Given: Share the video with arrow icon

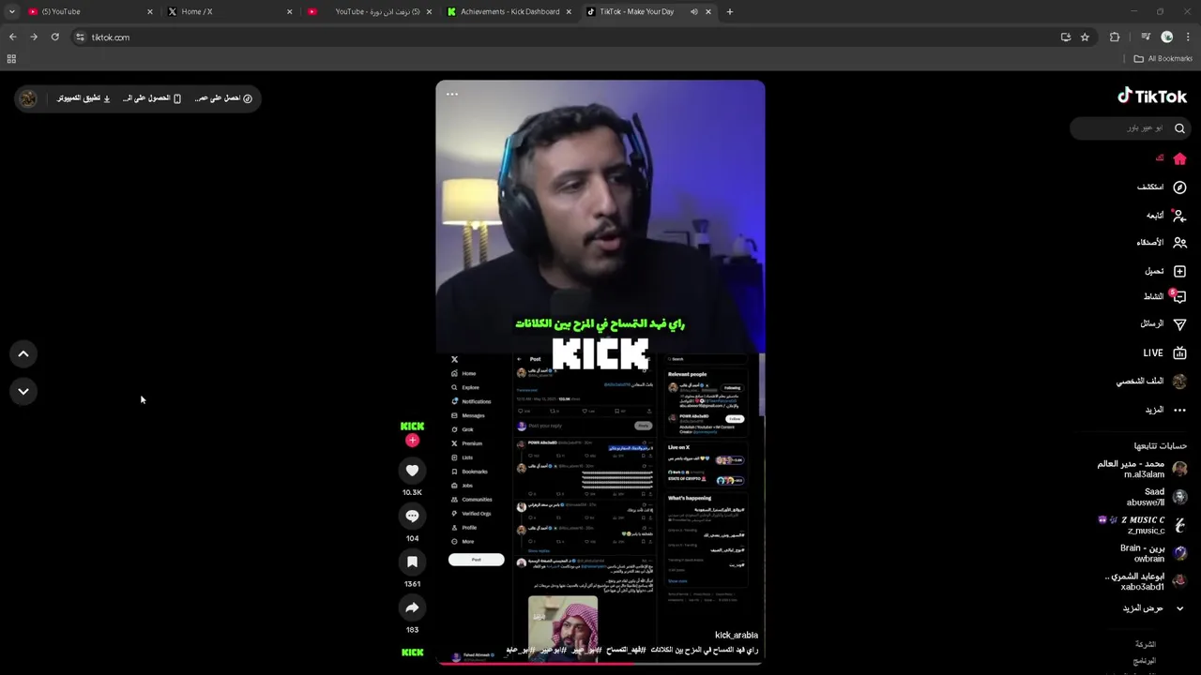Looking at the screenshot, I should click(x=412, y=607).
